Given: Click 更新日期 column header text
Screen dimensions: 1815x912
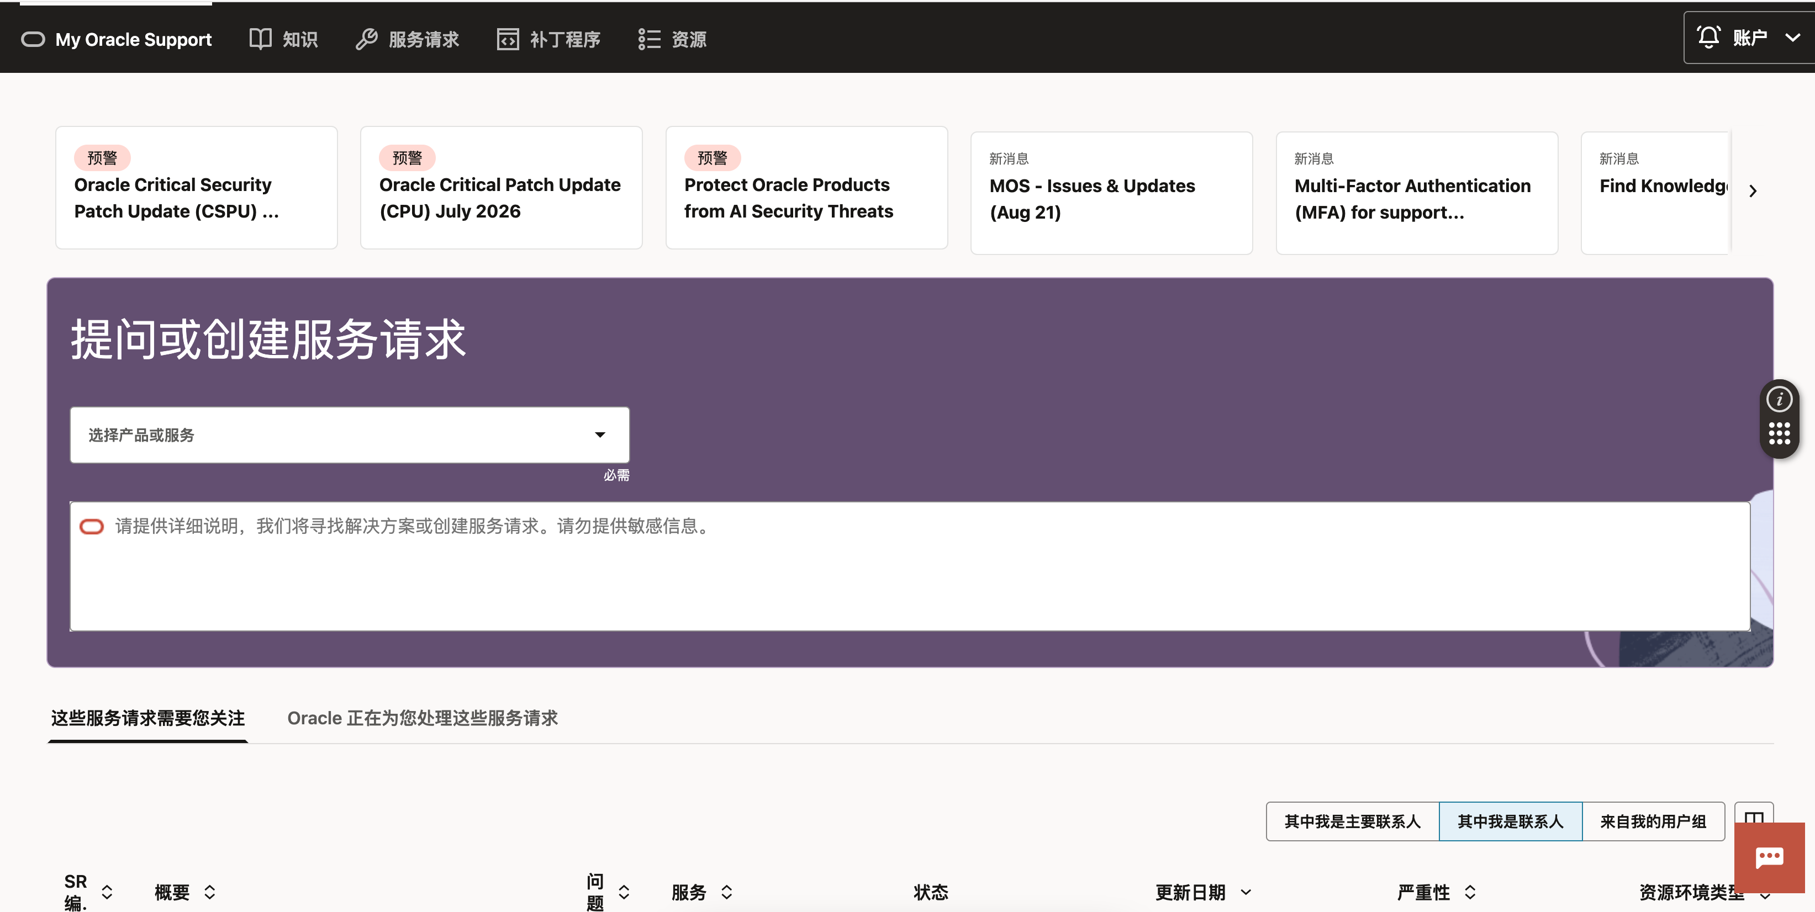Looking at the screenshot, I should 1191,892.
